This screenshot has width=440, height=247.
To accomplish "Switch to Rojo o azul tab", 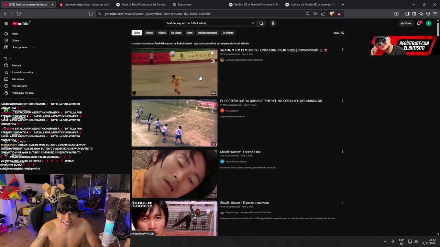I will (x=197, y=4).
